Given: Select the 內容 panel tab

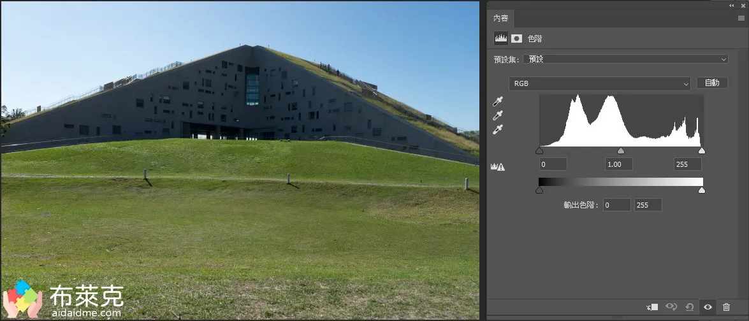Looking at the screenshot, I should coord(501,18).
